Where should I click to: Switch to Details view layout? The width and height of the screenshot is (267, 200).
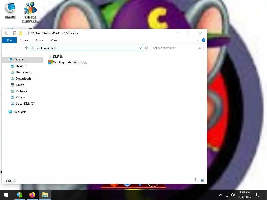coord(197,180)
